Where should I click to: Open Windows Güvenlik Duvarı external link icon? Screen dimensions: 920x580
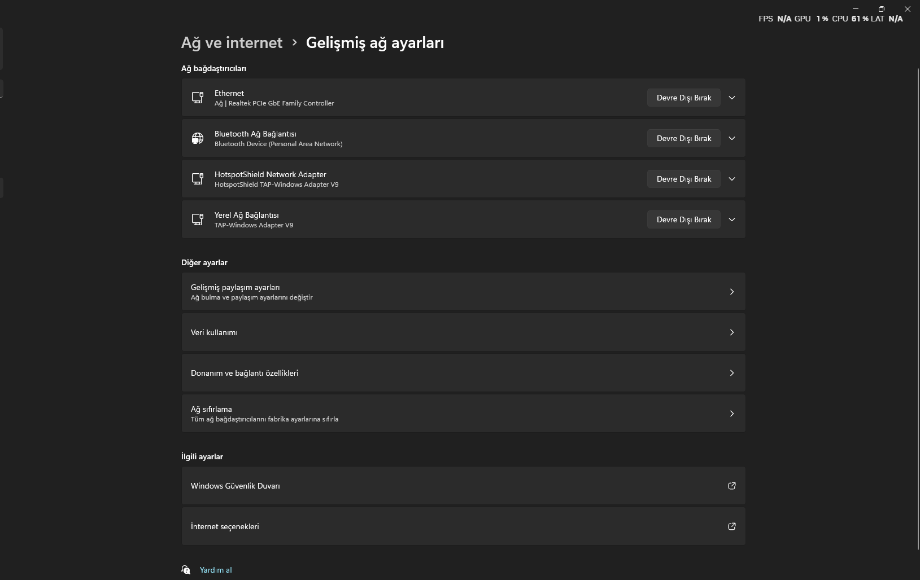tap(731, 486)
